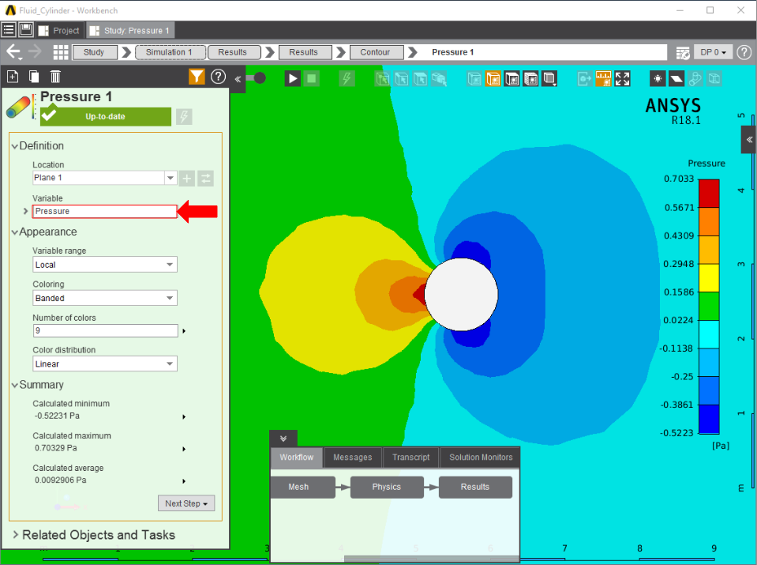Click the stop animation button
Viewport: 757px width, 565px height.
312,78
